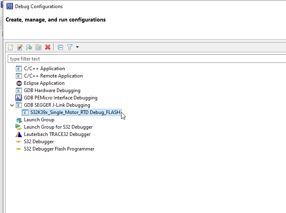The image size is (286, 213).
Task: Select Launch Group for S32 Debugger
Action: [x=58, y=127]
